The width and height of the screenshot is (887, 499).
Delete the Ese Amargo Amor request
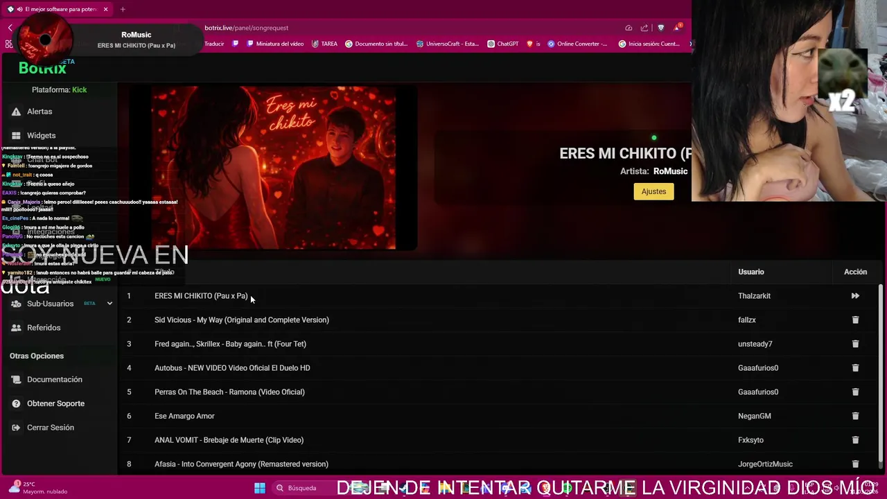point(855,416)
